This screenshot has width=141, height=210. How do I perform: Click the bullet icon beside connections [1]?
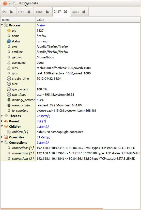[9, 148]
